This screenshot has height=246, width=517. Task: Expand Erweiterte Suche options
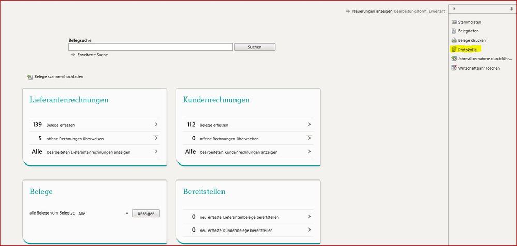pos(92,55)
